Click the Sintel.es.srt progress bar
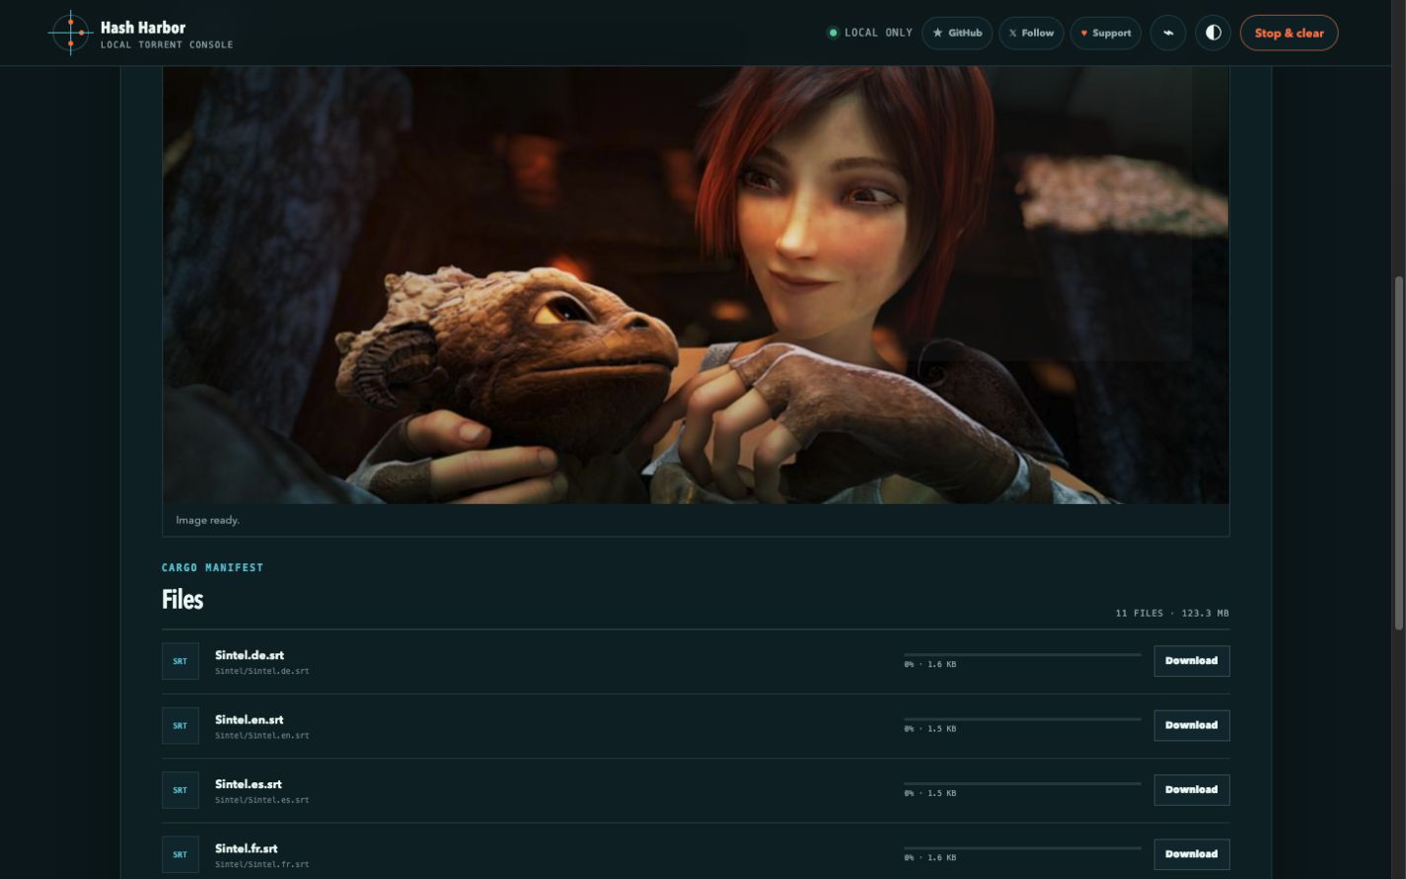This screenshot has height=879, width=1406. [x=1022, y=783]
